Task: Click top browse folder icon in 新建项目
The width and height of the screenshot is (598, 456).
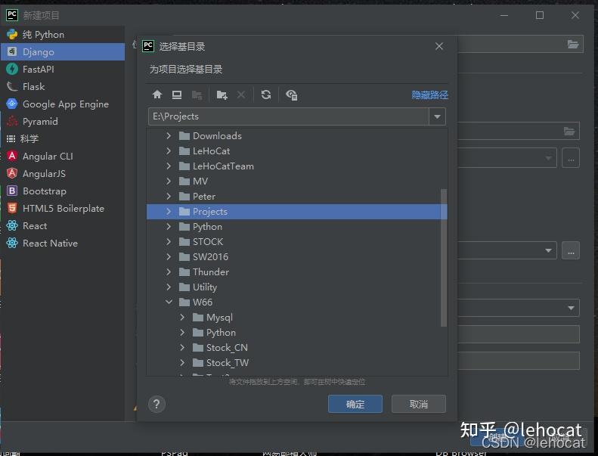Action: pyautogui.click(x=573, y=45)
